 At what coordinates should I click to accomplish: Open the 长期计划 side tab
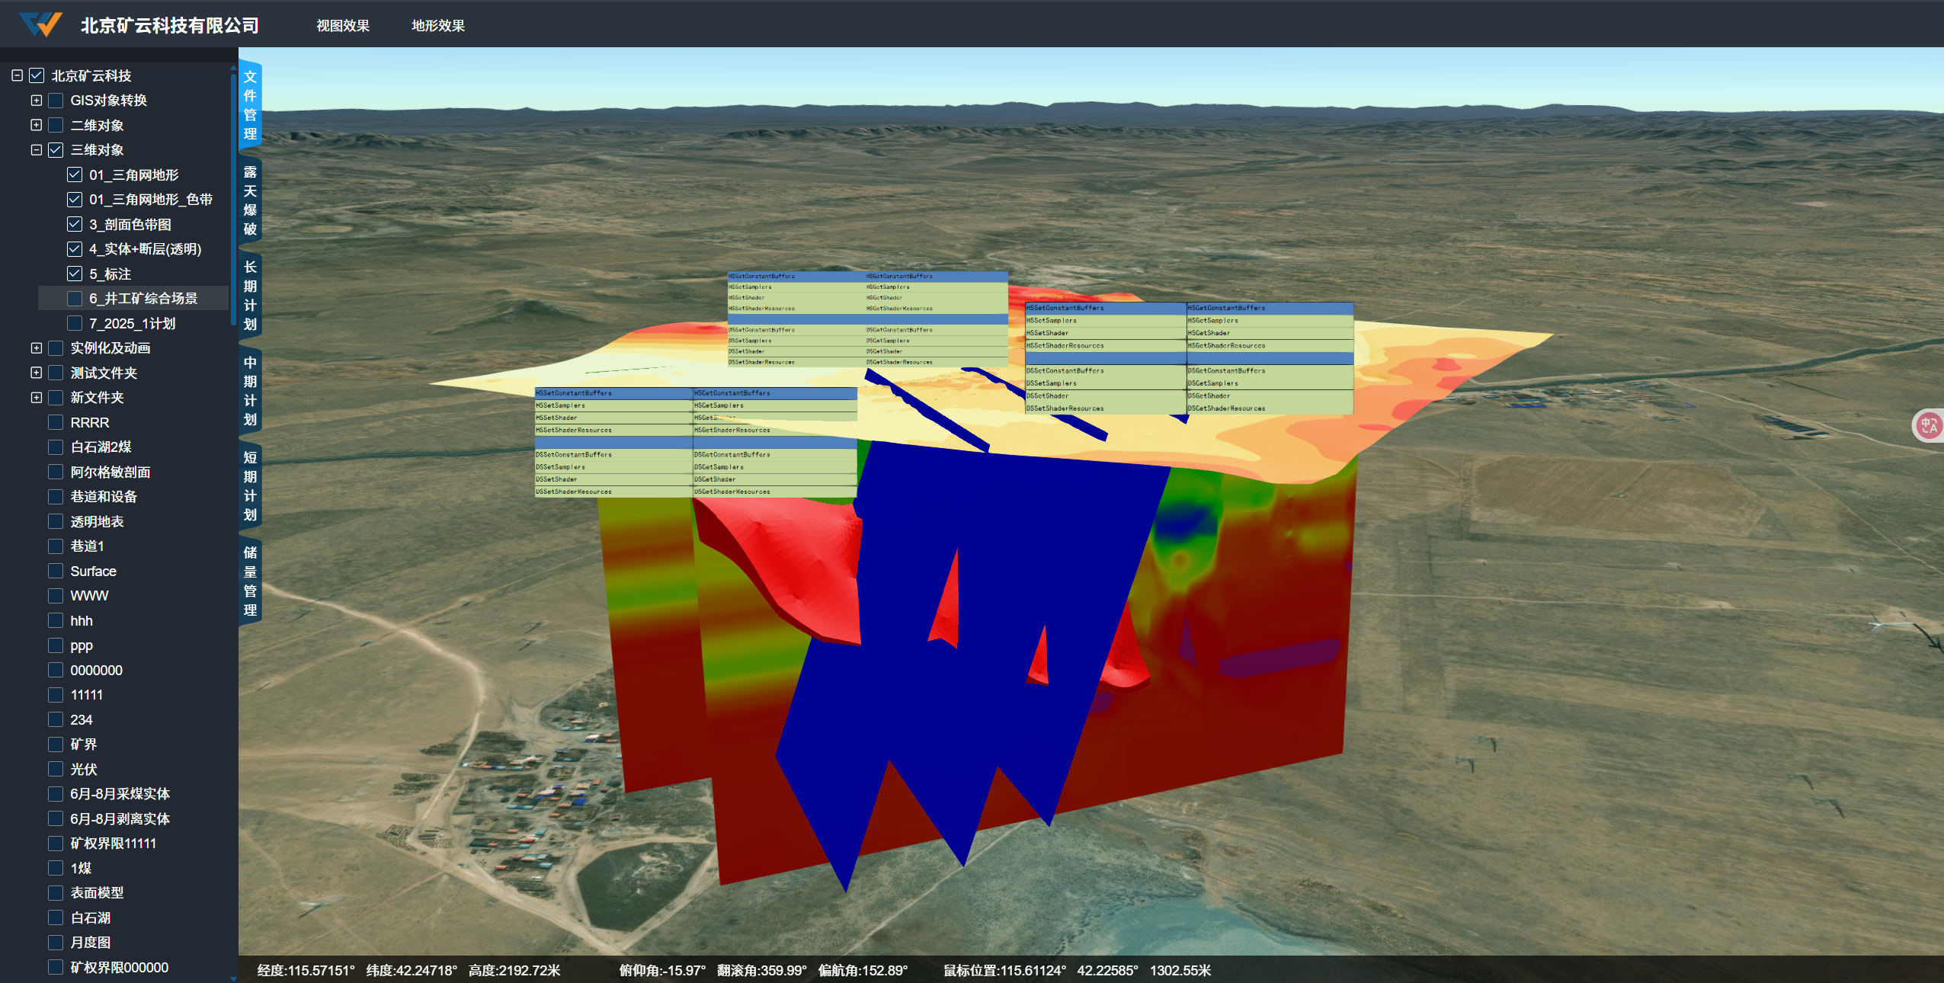point(250,296)
